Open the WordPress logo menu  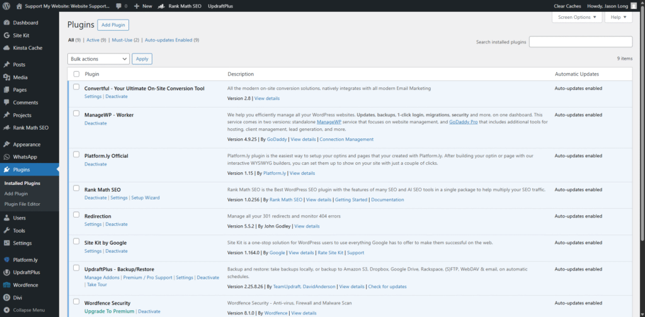pyautogui.click(x=6, y=6)
